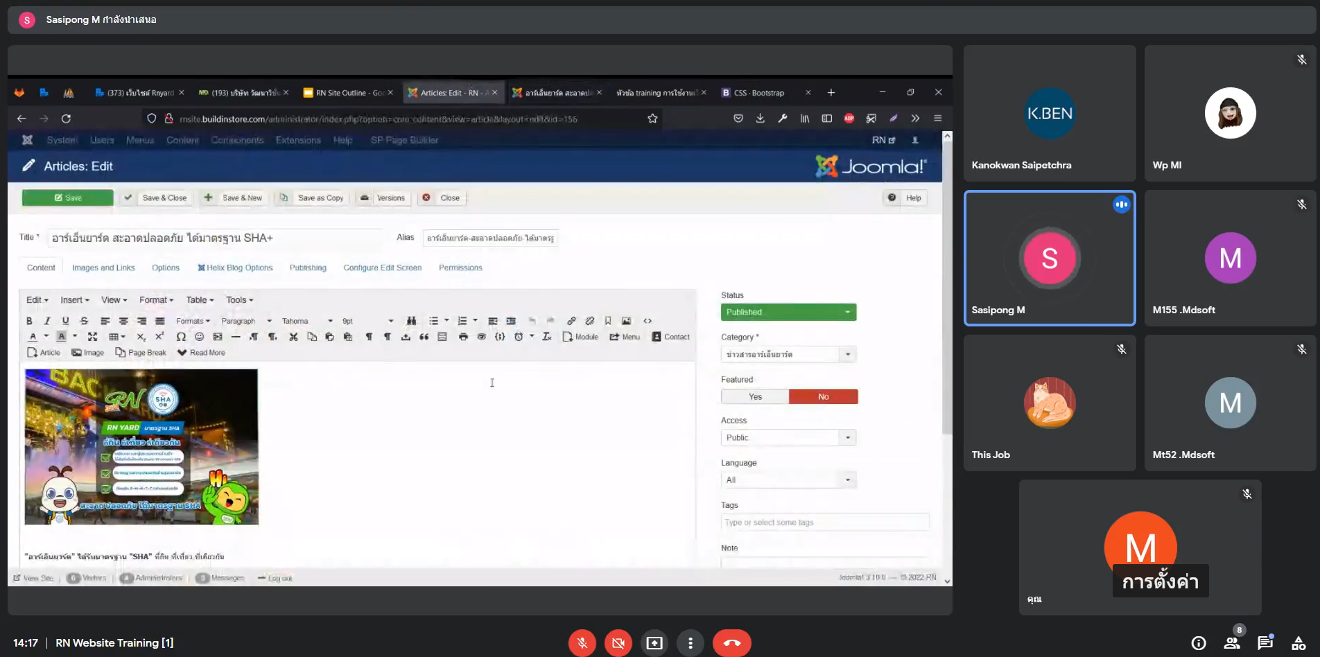Switch to the Images and Links tab

click(x=103, y=268)
